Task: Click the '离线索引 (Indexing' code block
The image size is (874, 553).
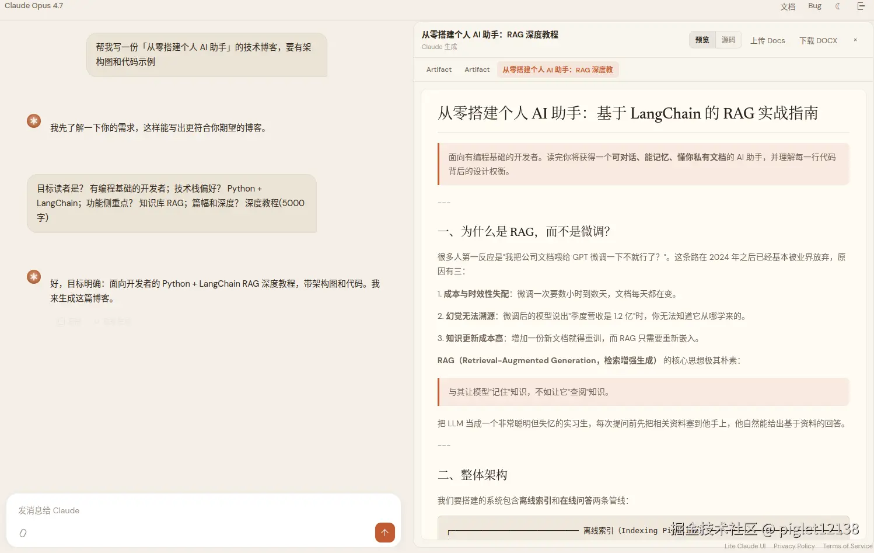Action: 644,528
